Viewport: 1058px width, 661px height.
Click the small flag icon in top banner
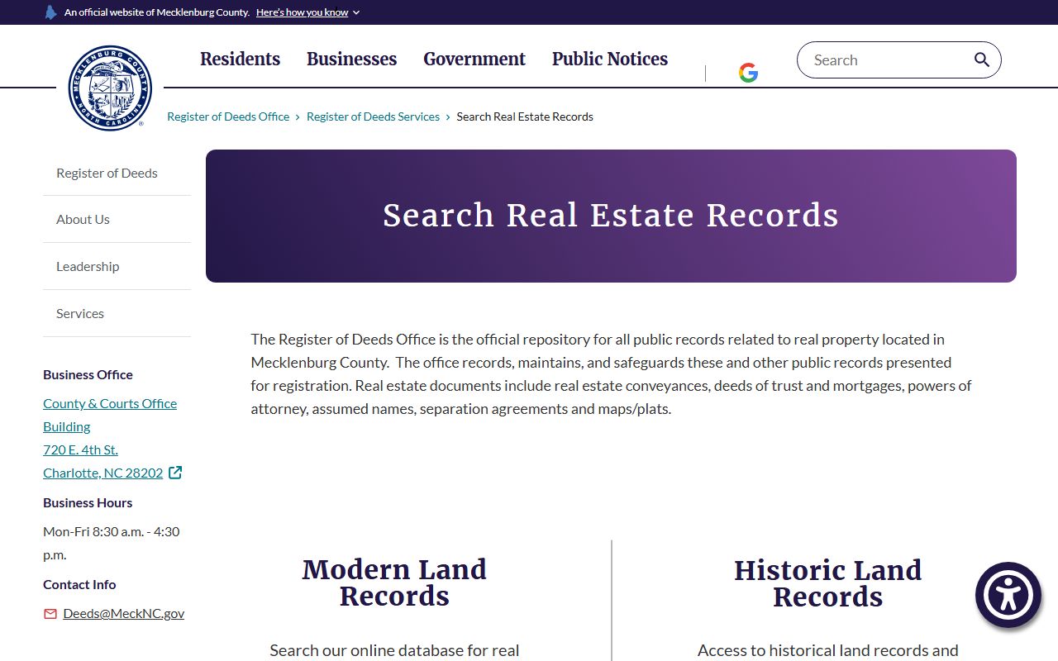pos(51,12)
